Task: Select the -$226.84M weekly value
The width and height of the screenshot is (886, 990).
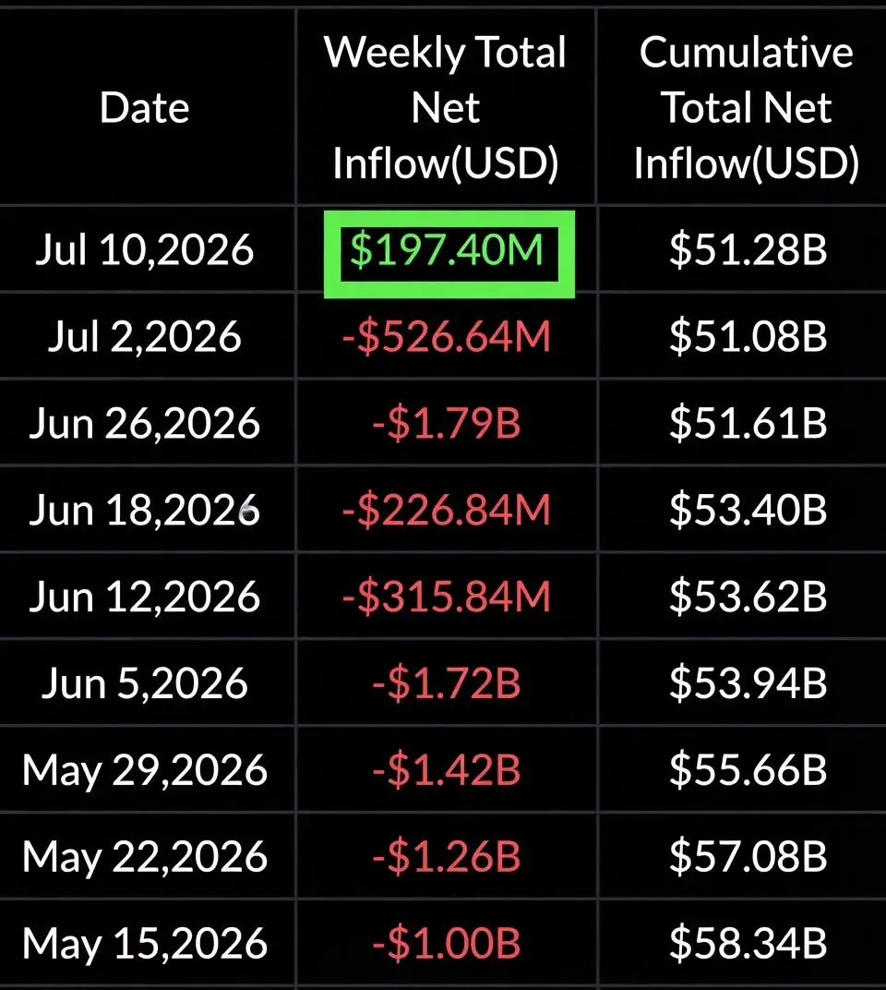Action: click(446, 510)
